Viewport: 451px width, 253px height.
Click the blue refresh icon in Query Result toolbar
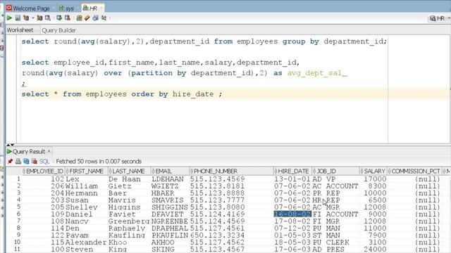[x=26, y=161]
